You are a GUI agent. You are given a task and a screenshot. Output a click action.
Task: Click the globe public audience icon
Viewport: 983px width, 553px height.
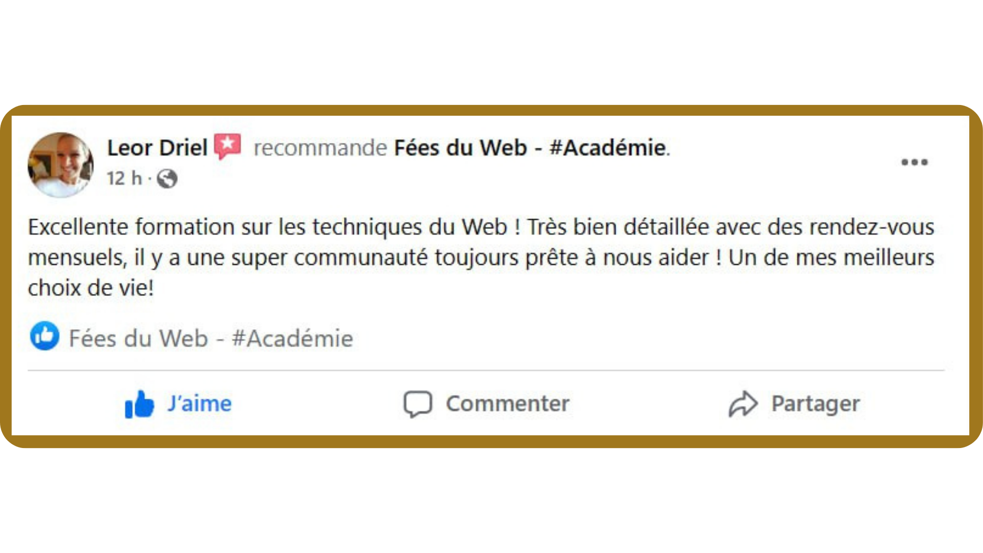tap(167, 179)
